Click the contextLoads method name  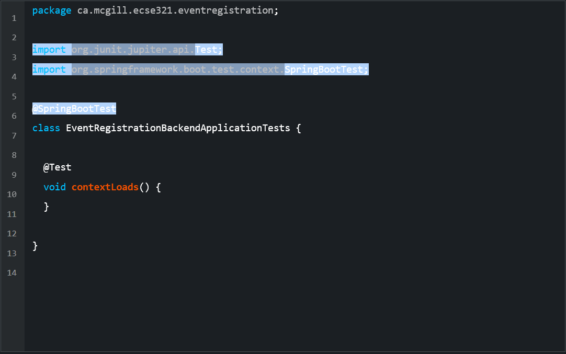(105, 187)
